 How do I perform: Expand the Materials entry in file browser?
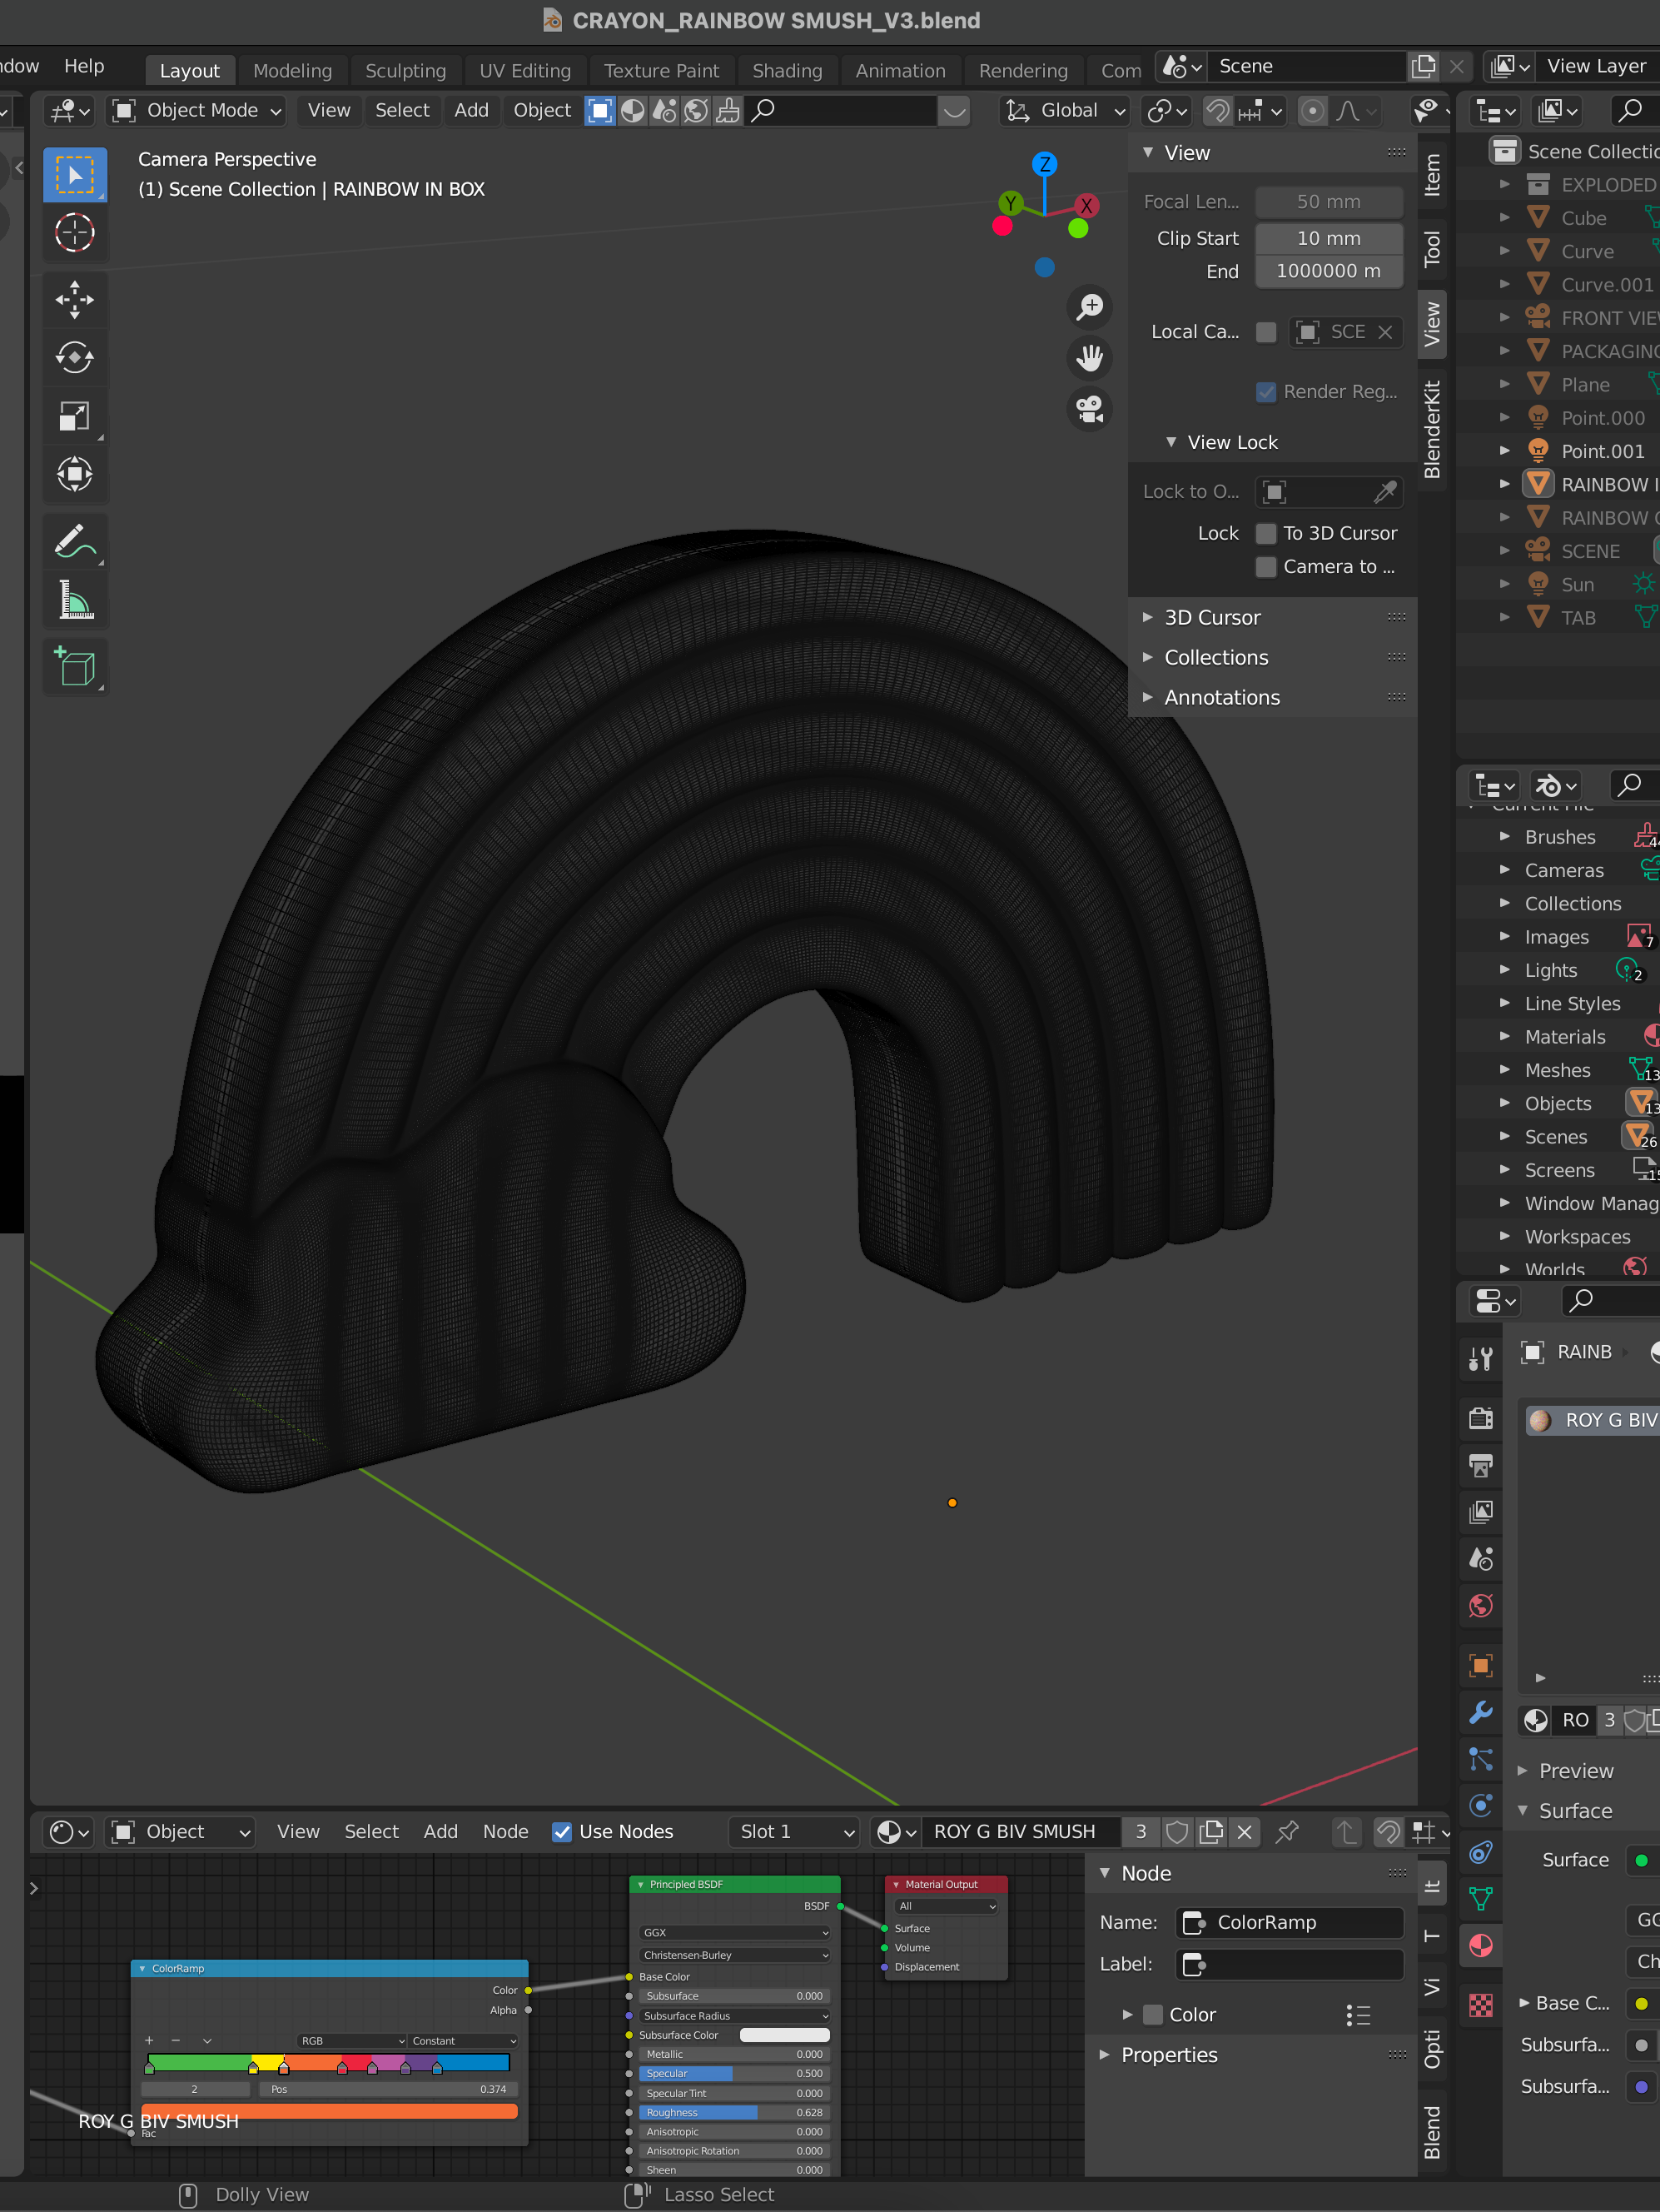1564,1037
